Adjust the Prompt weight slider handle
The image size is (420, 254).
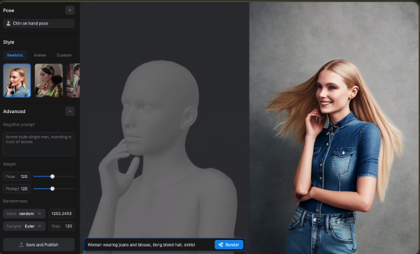click(x=52, y=189)
